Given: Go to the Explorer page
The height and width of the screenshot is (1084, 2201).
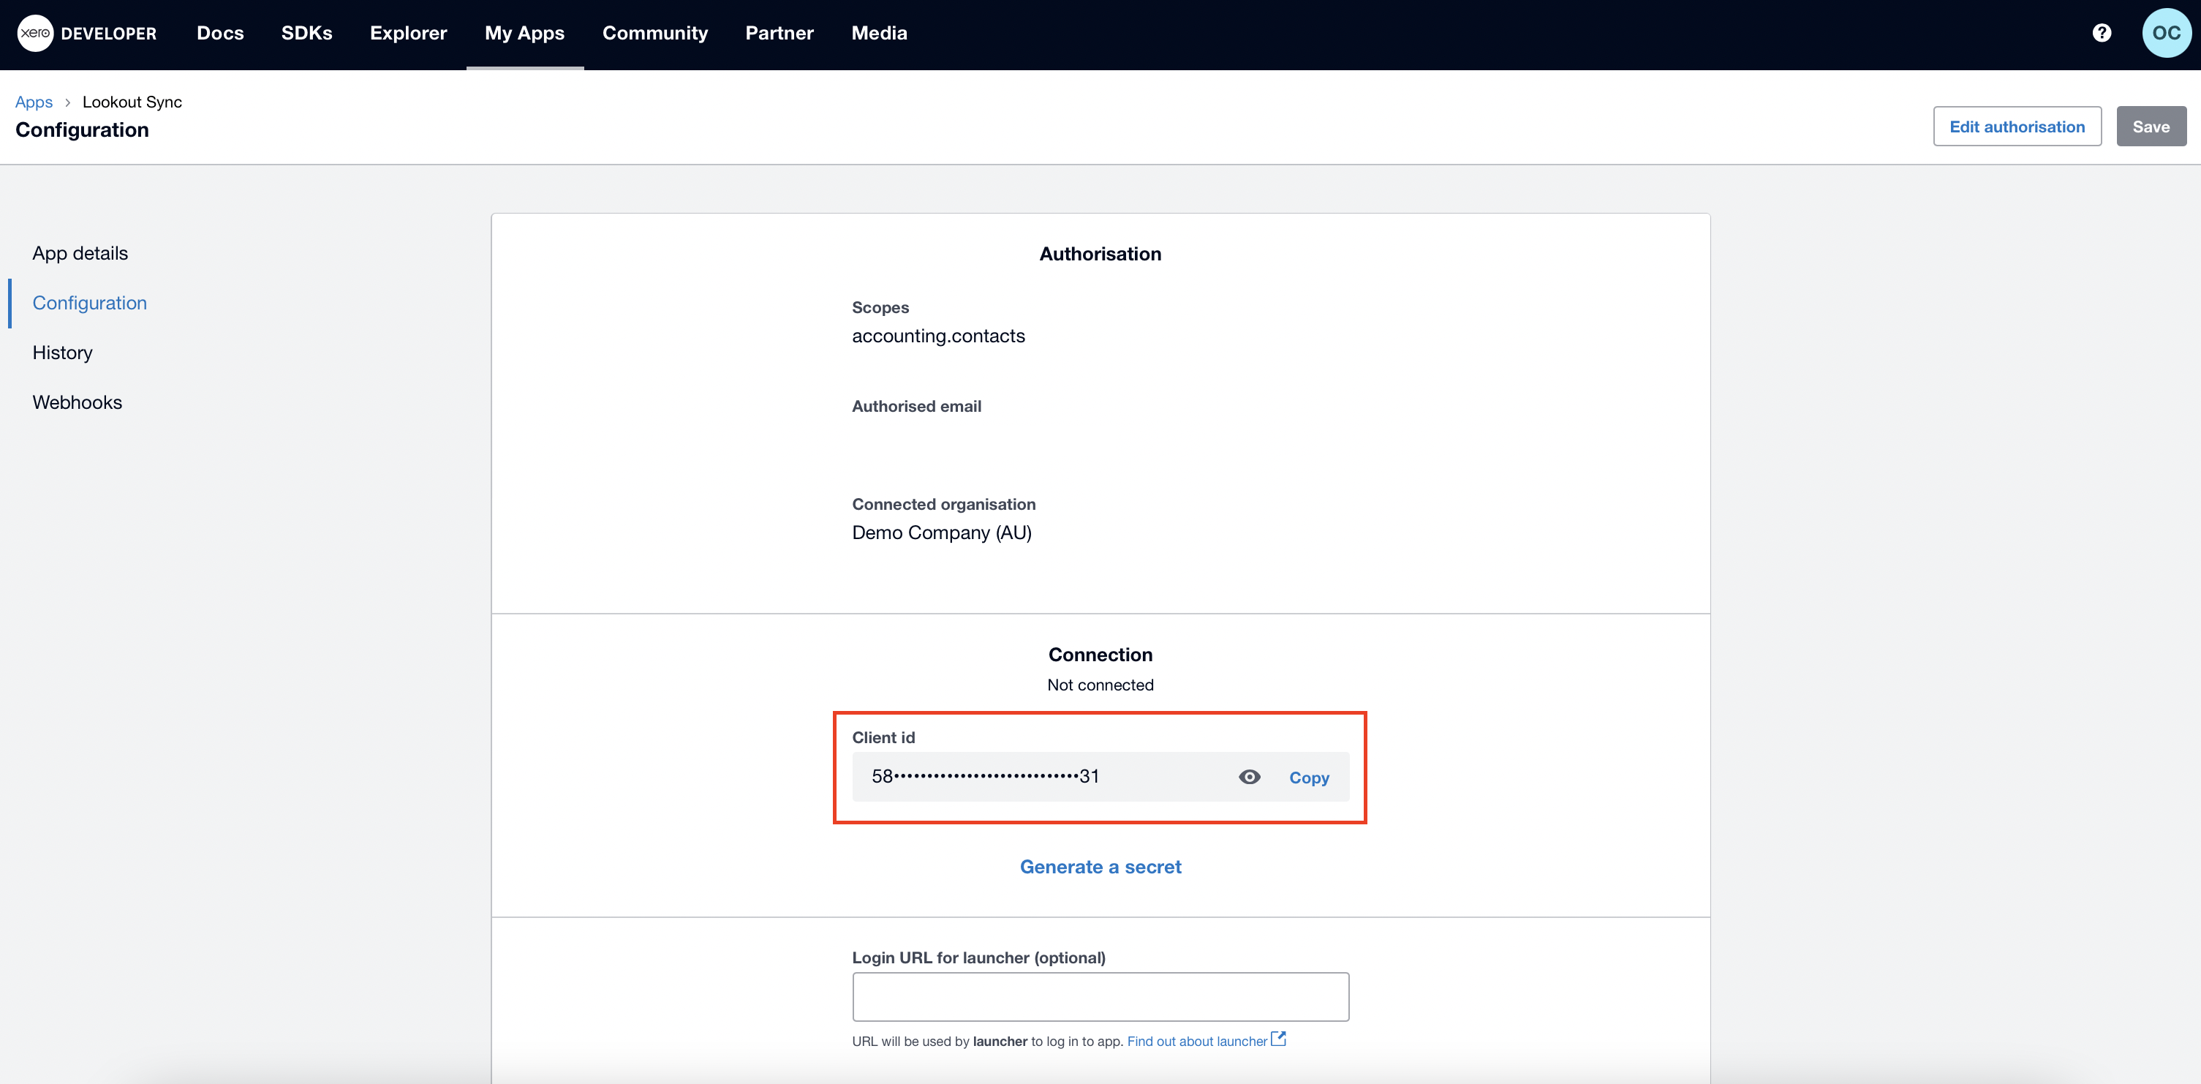Looking at the screenshot, I should coord(407,34).
